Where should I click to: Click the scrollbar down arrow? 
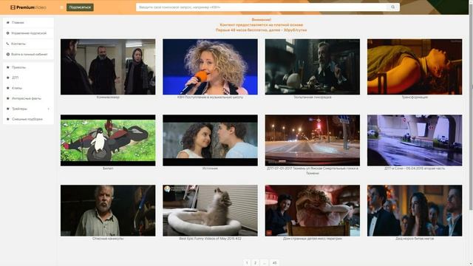pyautogui.click(x=471, y=264)
